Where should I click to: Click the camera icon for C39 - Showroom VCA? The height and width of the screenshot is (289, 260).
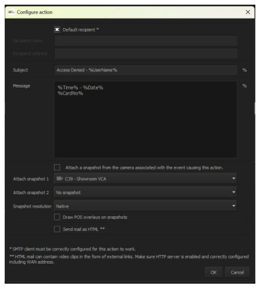(59, 179)
